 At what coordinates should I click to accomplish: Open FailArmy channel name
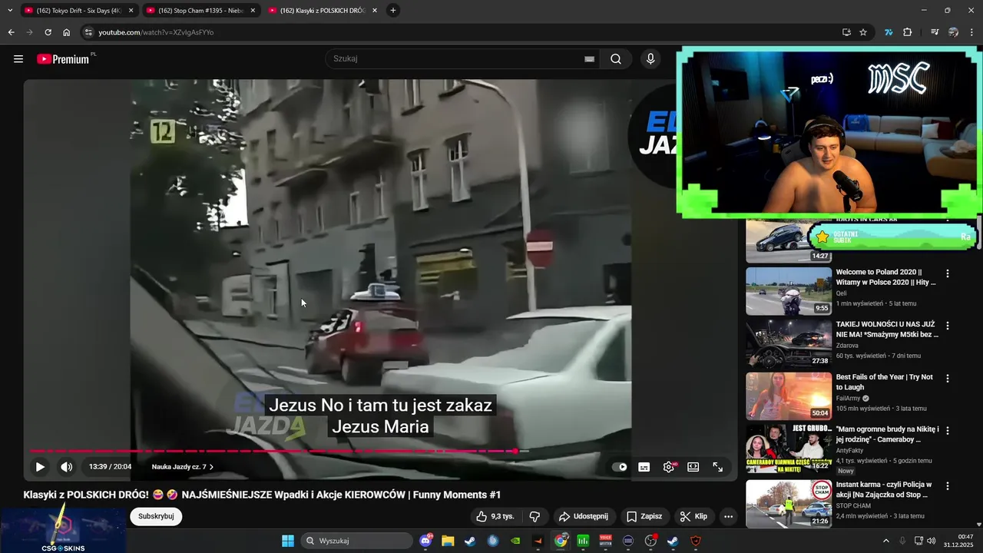tap(848, 399)
